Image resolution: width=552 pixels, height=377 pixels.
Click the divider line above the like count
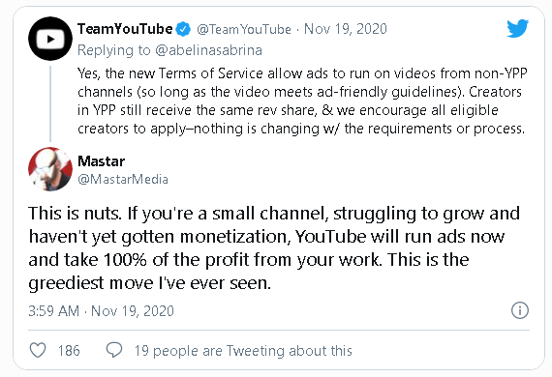279,330
